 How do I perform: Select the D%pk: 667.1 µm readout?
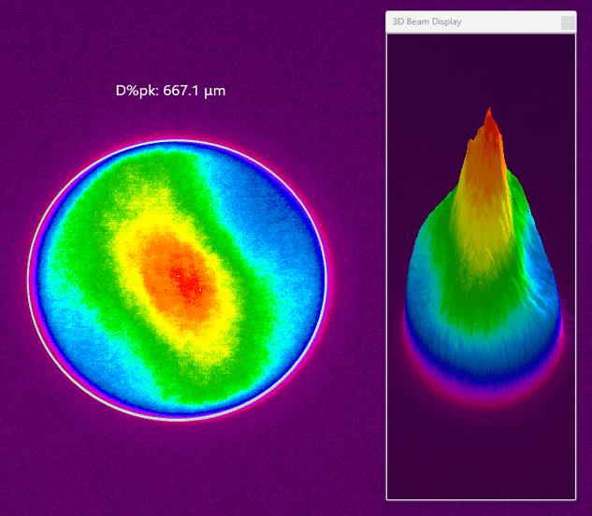click(170, 91)
